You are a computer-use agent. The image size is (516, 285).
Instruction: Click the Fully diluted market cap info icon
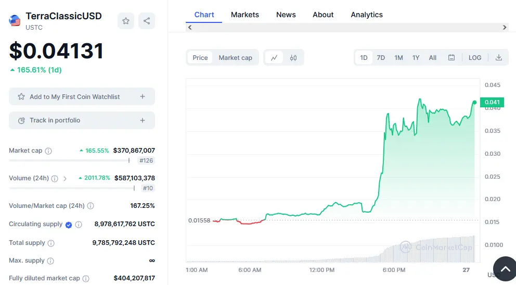86,279
